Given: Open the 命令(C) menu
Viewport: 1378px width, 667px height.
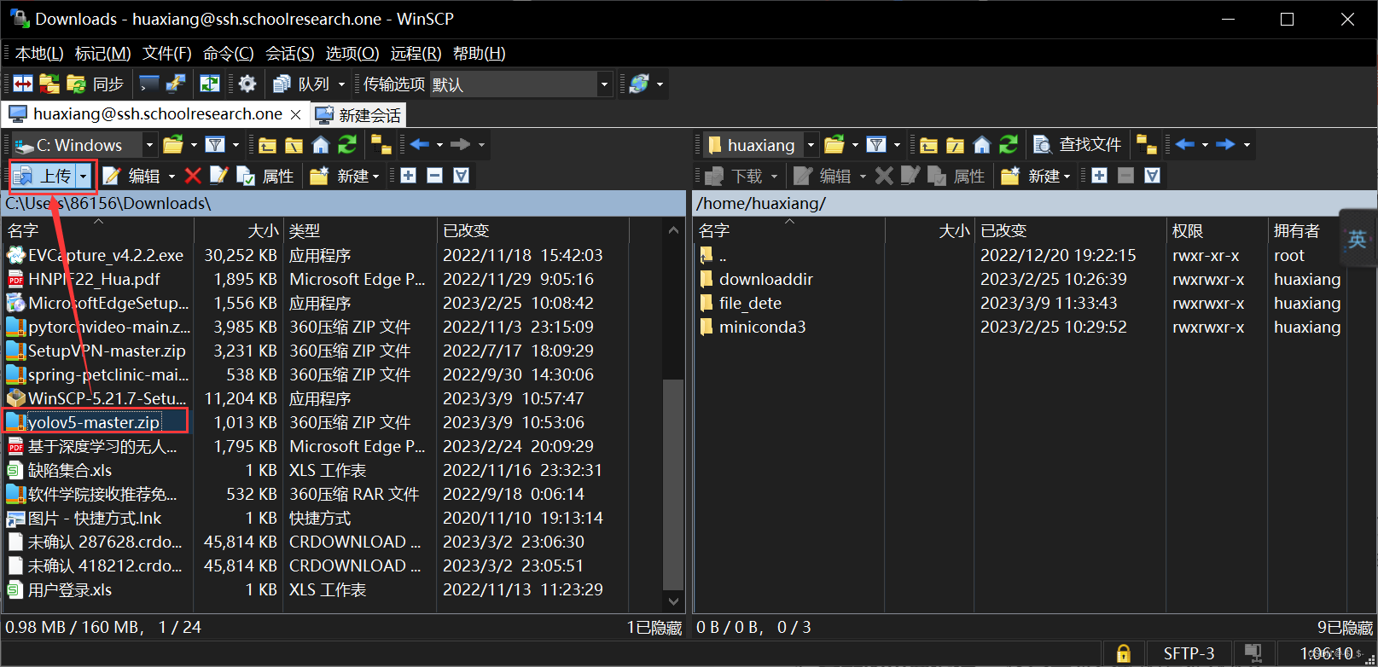Looking at the screenshot, I should click(228, 54).
